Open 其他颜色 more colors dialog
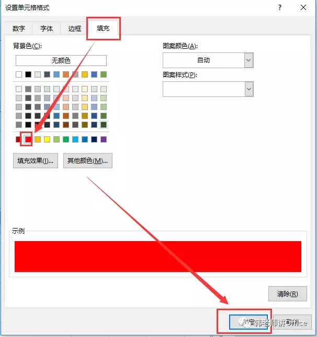Screen dimensions: 317x337 (x=88, y=160)
